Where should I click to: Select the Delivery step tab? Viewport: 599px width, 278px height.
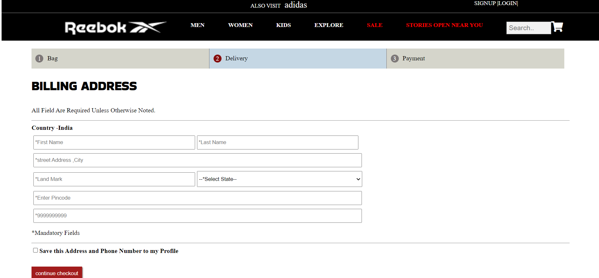[x=298, y=58]
